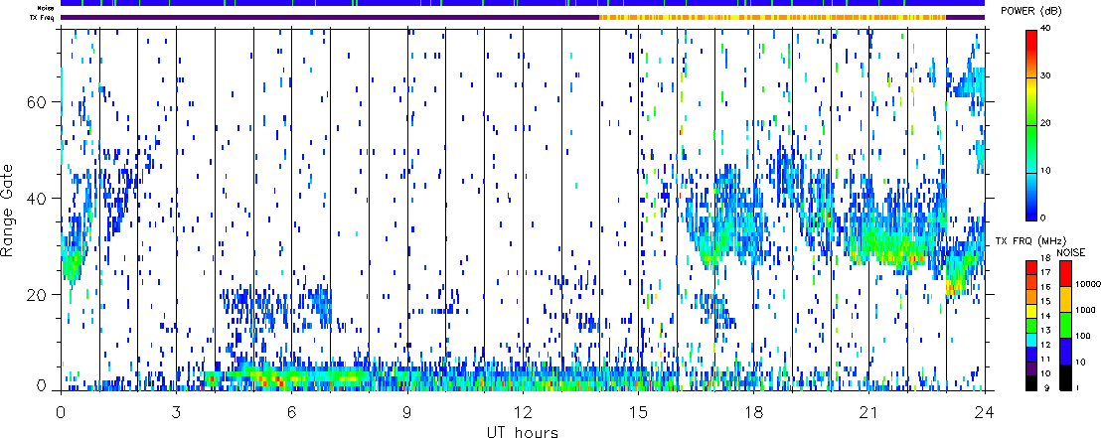Image resolution: width=1101 pixels, height=438 pixels.
Task: Click the 21 tick label on the UT hours axis
Action: [x=869, y=411]
